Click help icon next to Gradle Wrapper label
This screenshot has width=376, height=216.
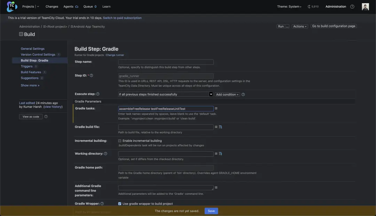(x=102, y=204)
